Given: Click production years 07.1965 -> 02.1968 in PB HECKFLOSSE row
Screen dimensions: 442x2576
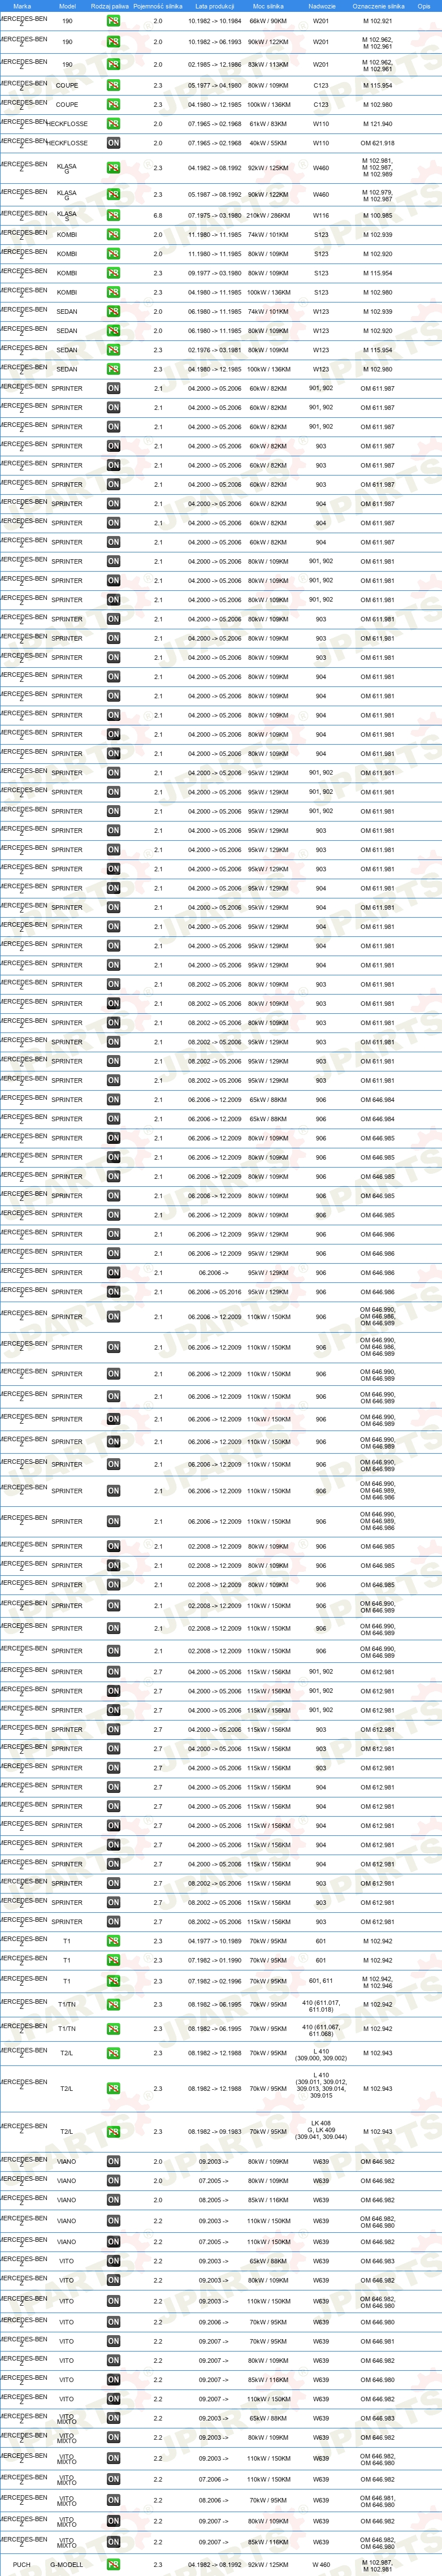Looking at the screenshot, I should click(215, 124).
